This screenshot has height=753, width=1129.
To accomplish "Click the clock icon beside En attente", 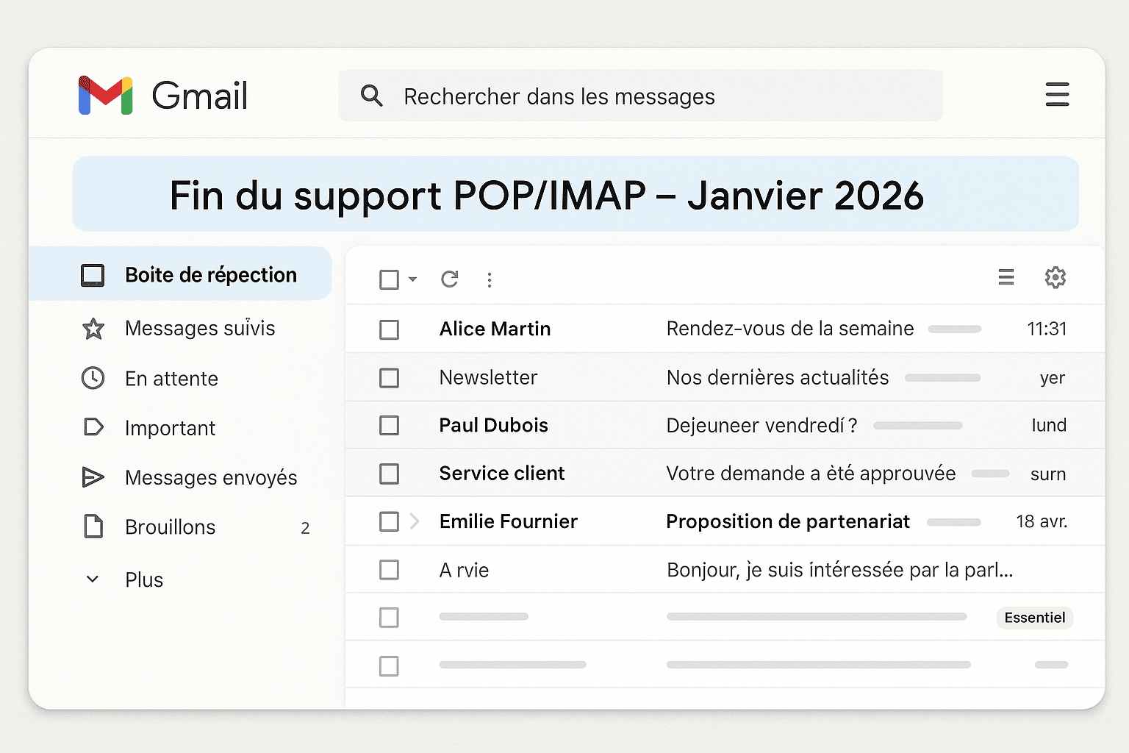I will (93, 378).
